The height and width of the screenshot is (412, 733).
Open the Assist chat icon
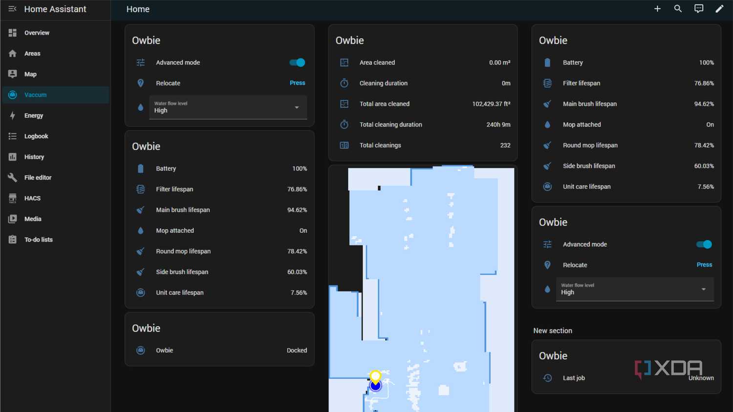tap(699, 9)
